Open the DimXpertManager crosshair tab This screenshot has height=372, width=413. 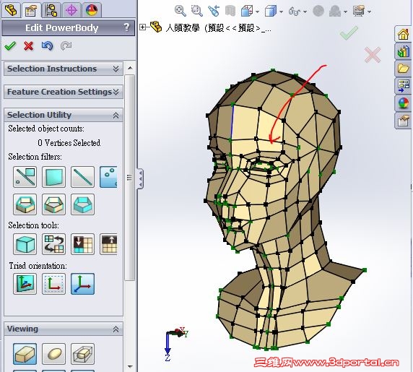point(71,10)
